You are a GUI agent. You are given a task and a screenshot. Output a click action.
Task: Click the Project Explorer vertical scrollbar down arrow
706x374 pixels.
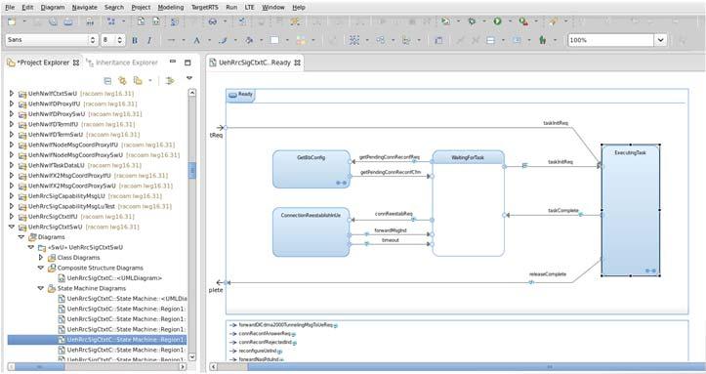coord(191,356)
